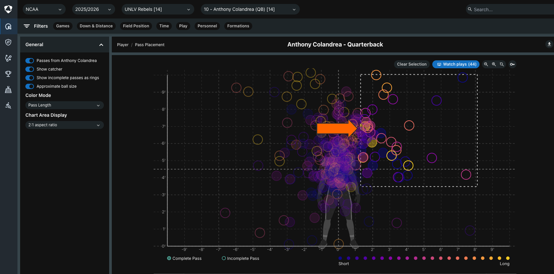
Task: Open the Time filter
Action: [x=164, y=26]
